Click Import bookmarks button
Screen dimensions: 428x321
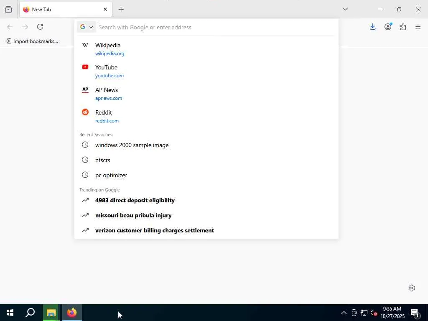tap(32, 41)
